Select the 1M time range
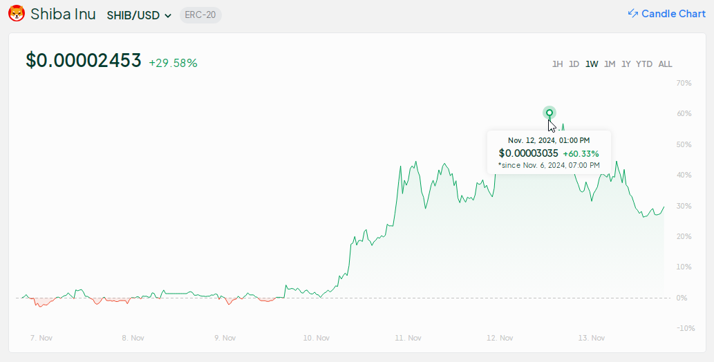714x362 pixels. [x=610, y=64]
